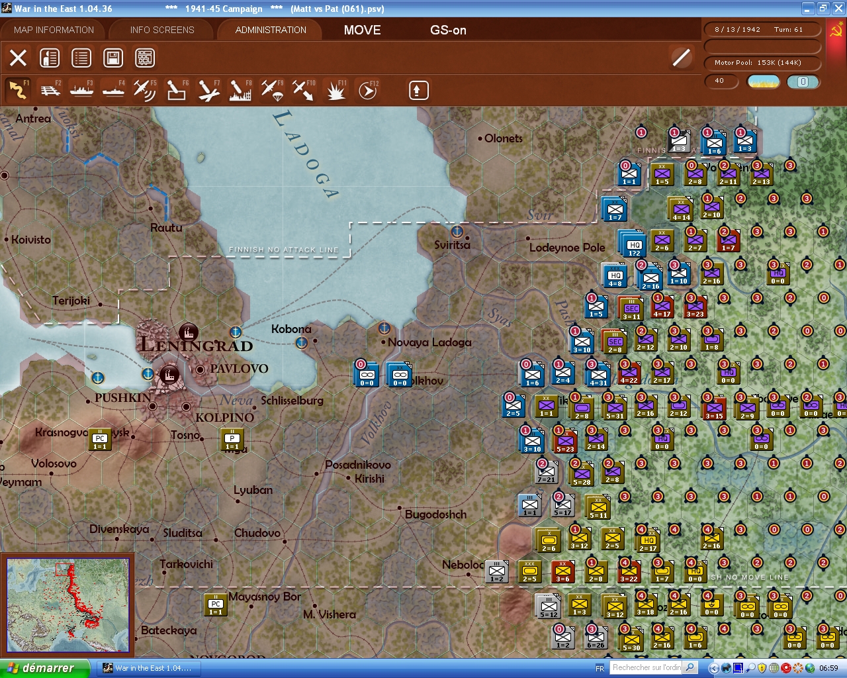Select the F10 air transfer mode
The image size is (847, 678).
(304, 90)
